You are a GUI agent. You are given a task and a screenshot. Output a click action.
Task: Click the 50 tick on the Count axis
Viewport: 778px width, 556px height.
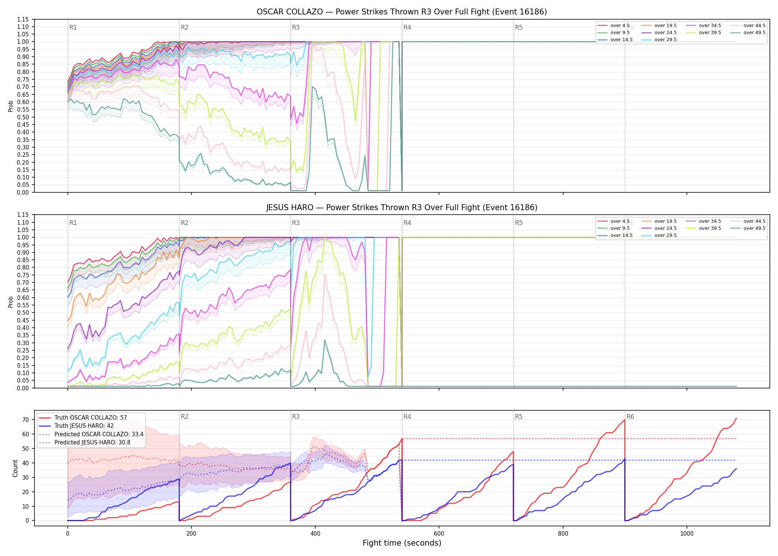26,449
